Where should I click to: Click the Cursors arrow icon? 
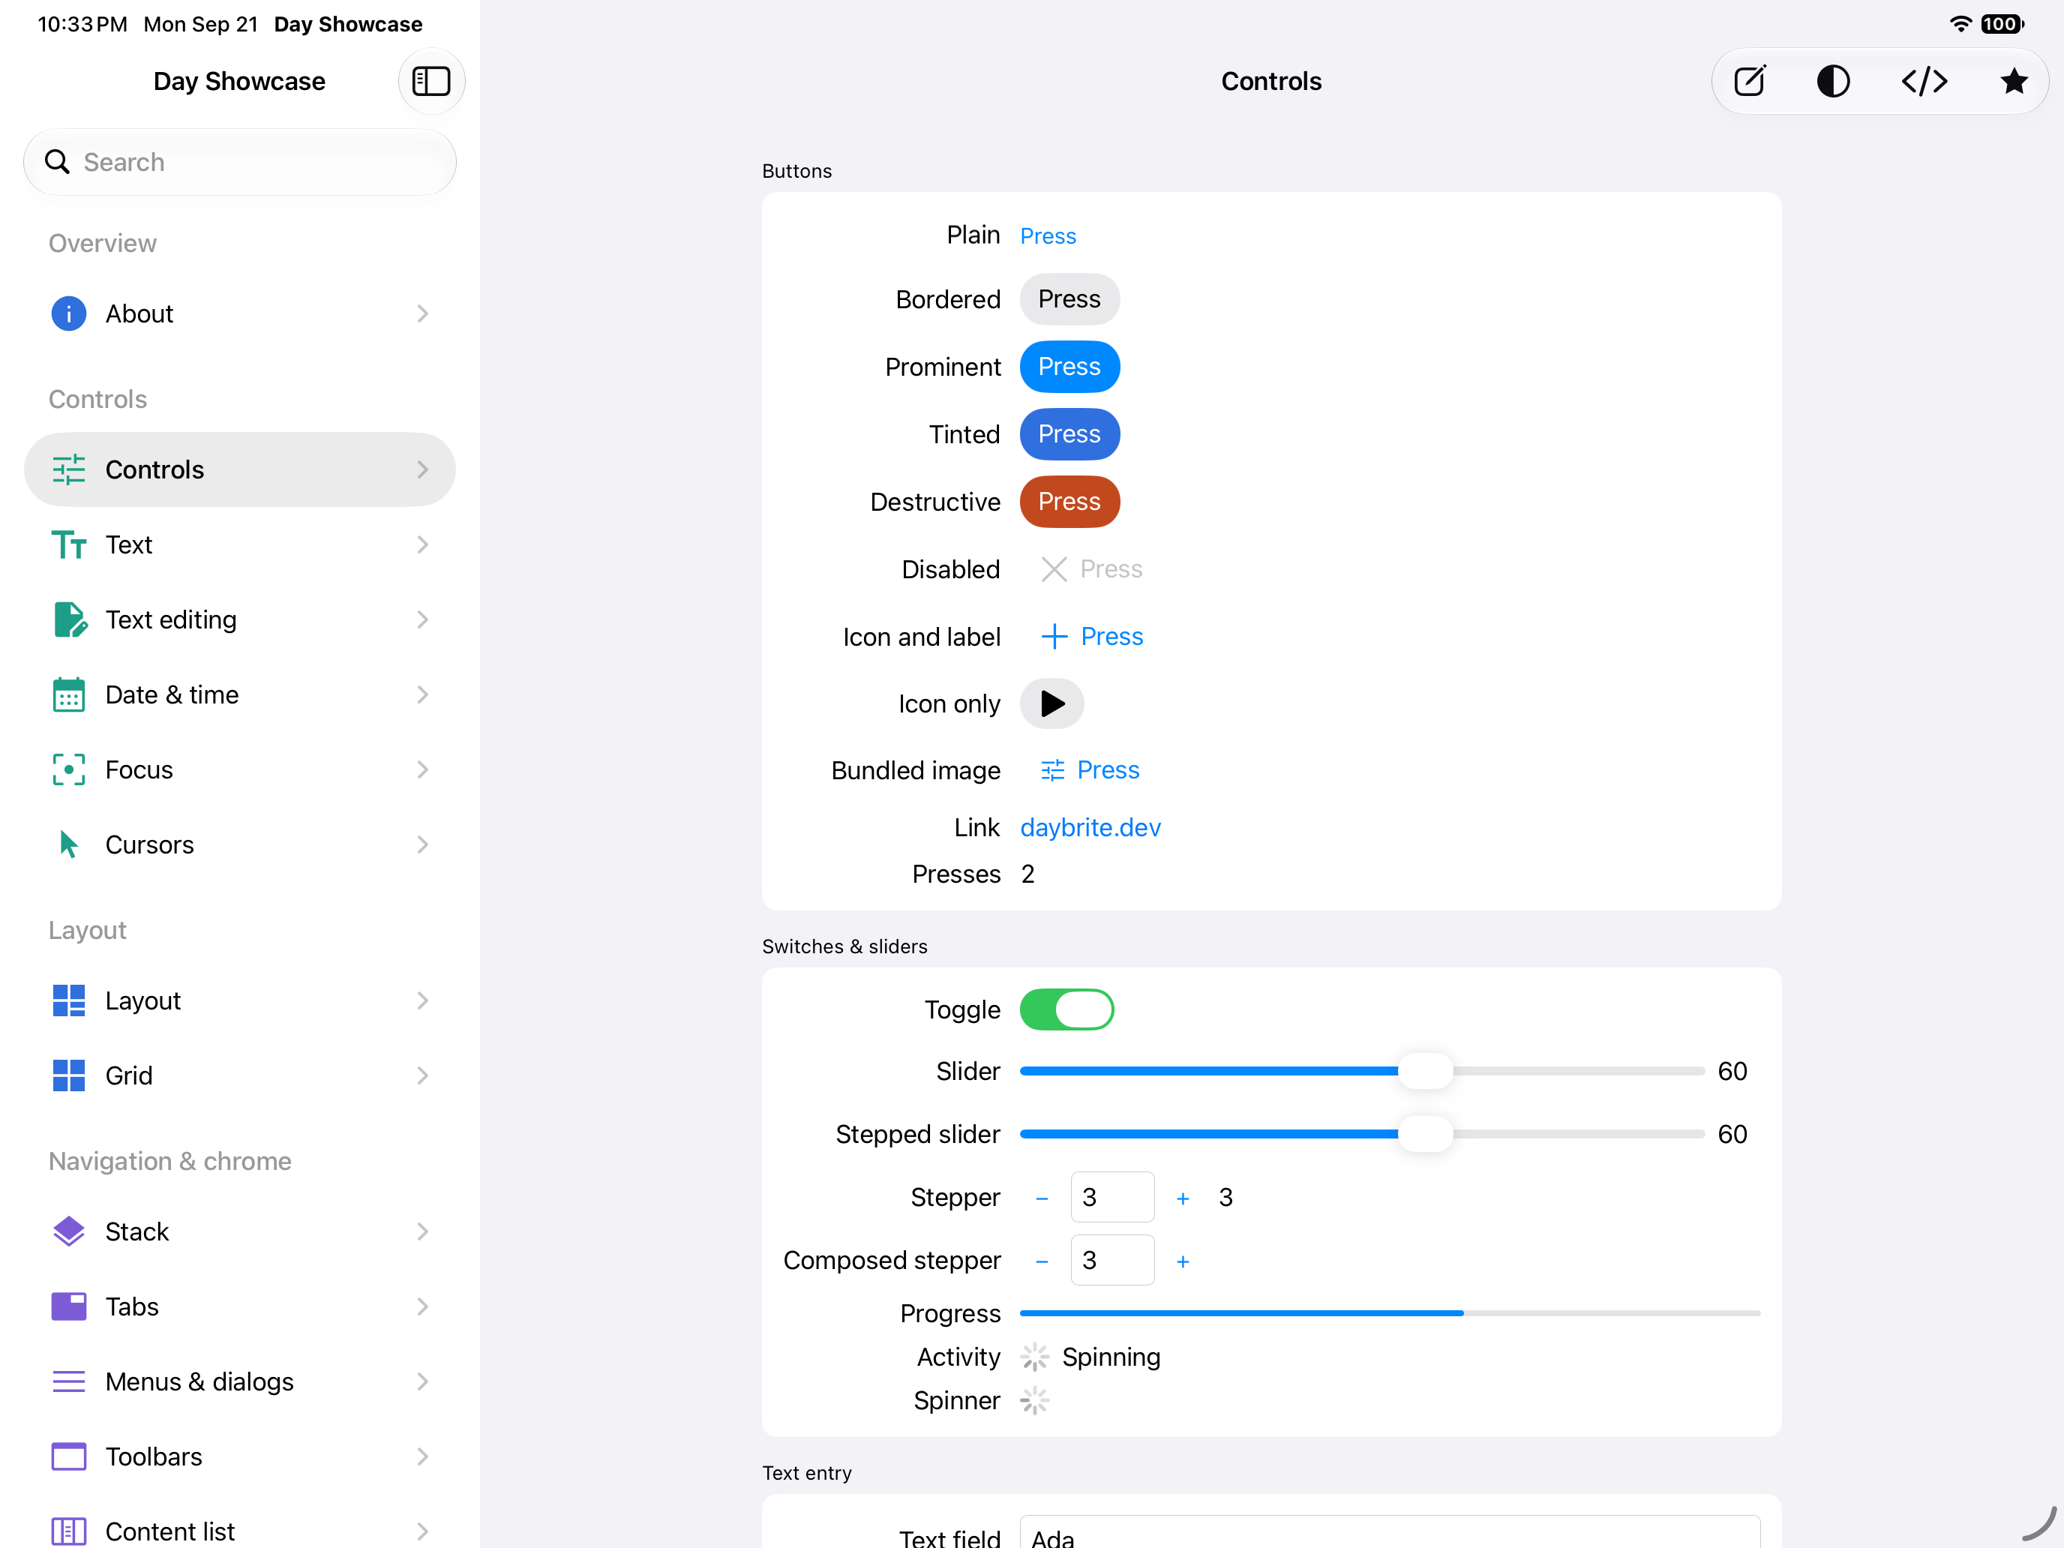point(68,844)
